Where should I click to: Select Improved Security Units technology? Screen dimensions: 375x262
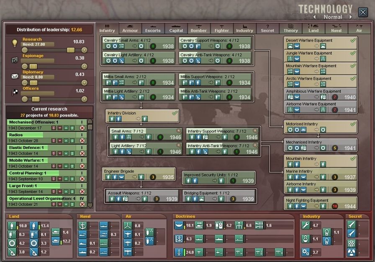(218, 178)
